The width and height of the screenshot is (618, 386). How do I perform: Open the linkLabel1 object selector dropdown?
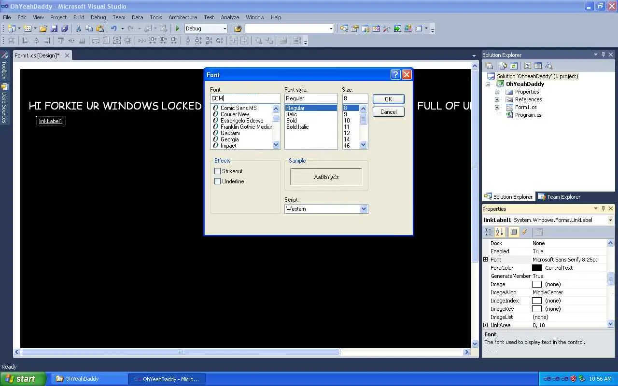tap(610, 220)
